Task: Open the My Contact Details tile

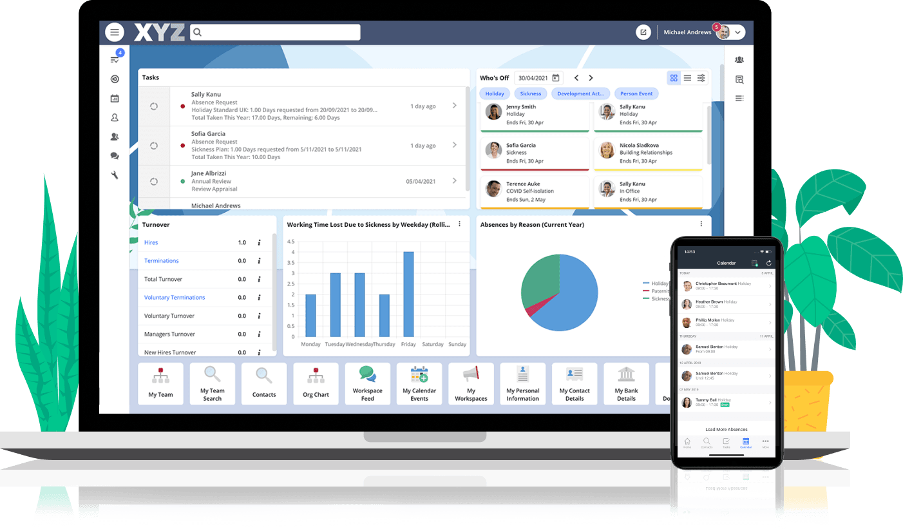Action: [575, 384]
